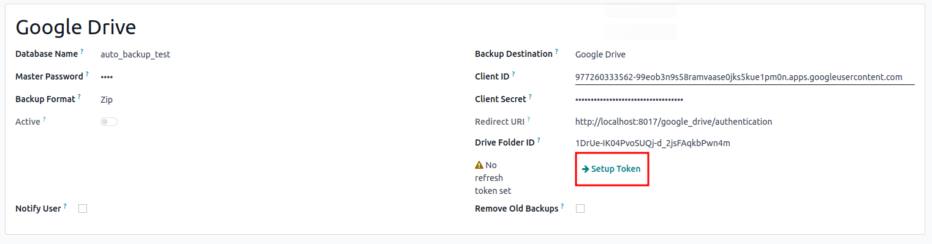This screenshot has width=932, height=244.
Task: Select the Client Secret masked field
Action: coord(745,100)
